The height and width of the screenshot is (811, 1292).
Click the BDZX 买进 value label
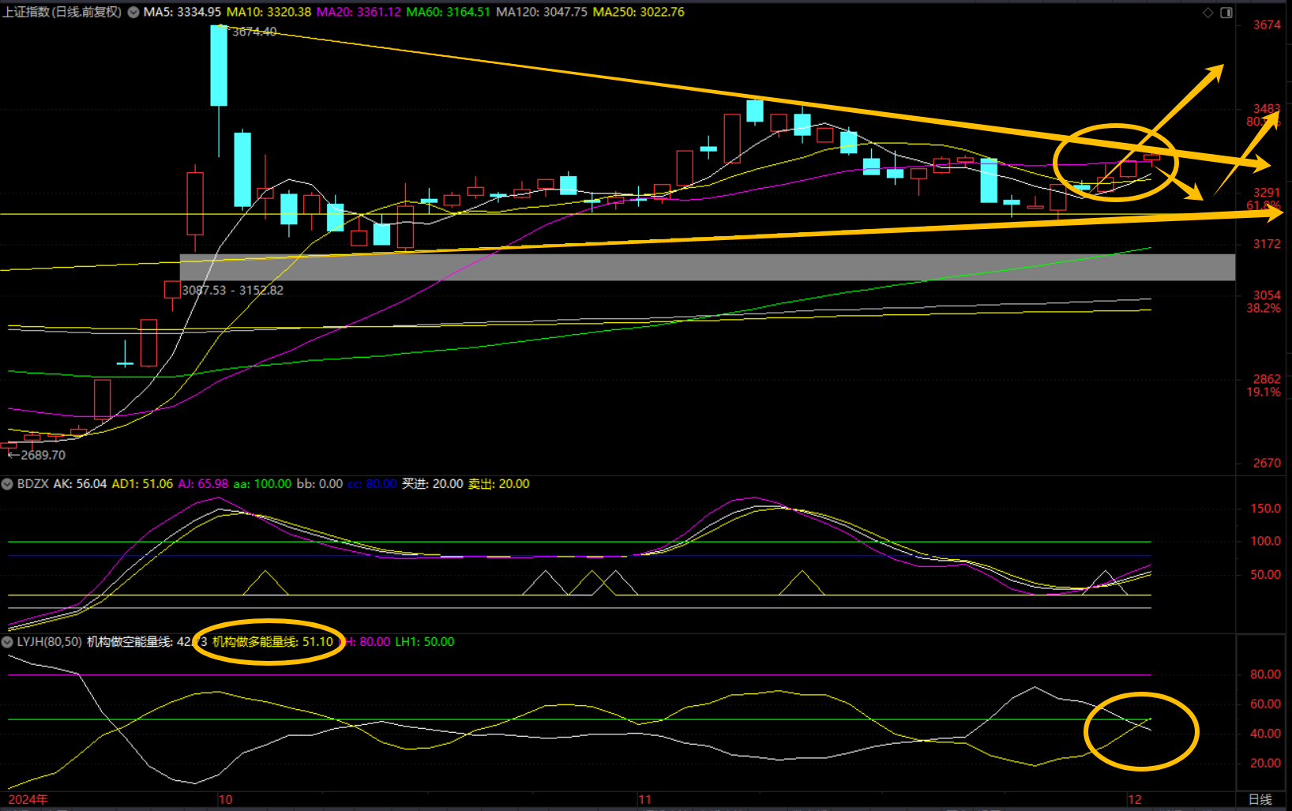[x=432, y=484]
